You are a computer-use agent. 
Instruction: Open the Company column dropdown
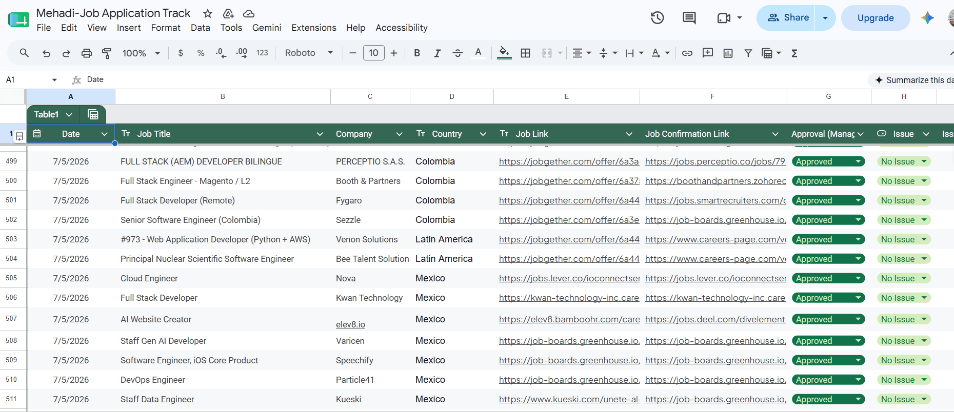399,134
